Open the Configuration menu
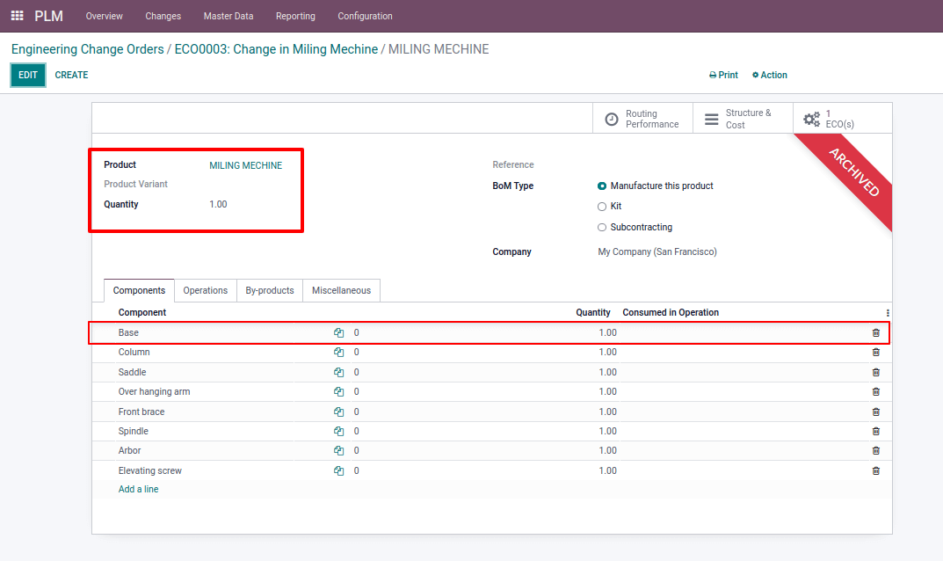The image size is (943, 561). point(365,16)
